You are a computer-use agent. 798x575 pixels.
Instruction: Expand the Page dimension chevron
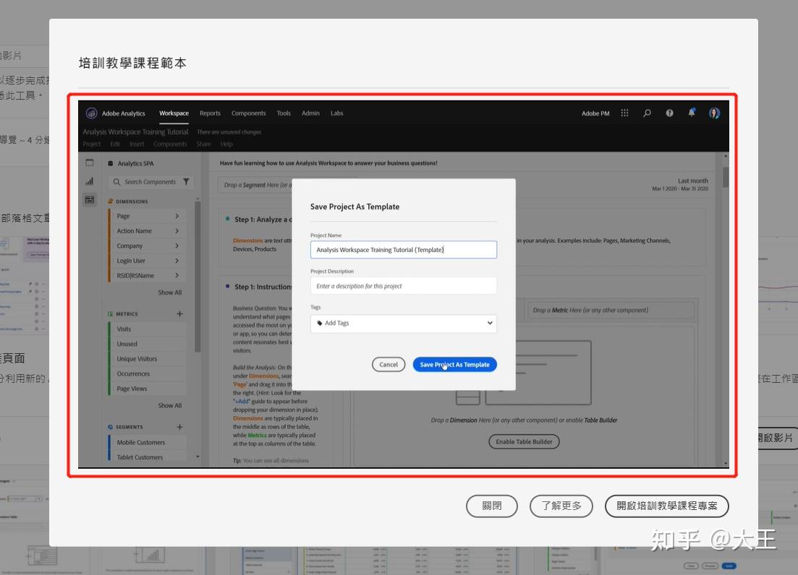178,215
